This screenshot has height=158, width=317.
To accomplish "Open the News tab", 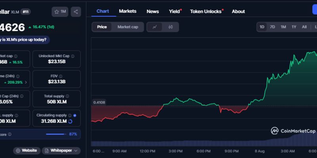I will click(153, 11).
